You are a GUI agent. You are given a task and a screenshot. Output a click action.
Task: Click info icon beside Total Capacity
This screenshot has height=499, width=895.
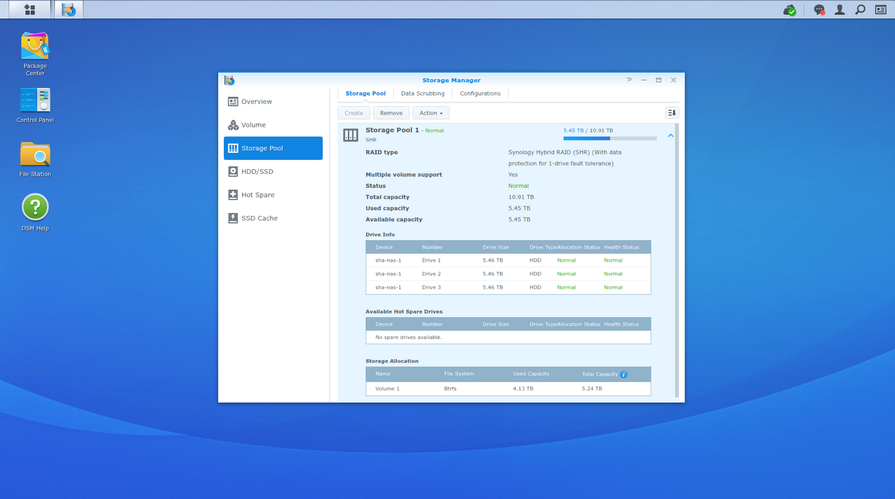[624, 374]
